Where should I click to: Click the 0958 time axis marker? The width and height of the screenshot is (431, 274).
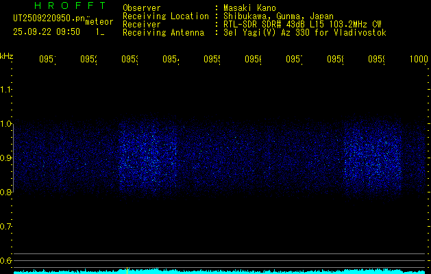335,60
